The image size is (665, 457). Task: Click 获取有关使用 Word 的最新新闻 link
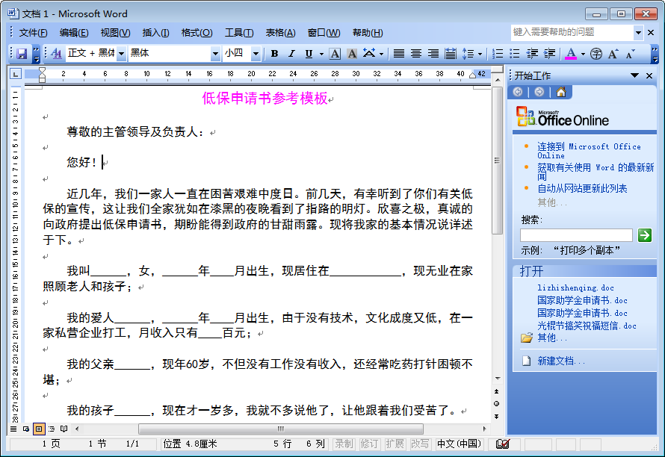coord(596,172)
